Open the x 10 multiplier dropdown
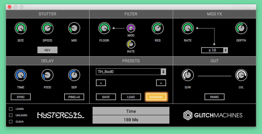This screenshot has height=134, width=262. [x=215, y=50]
